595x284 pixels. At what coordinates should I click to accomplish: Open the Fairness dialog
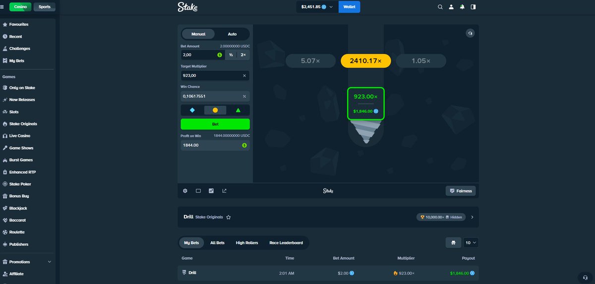coord(461,191)
